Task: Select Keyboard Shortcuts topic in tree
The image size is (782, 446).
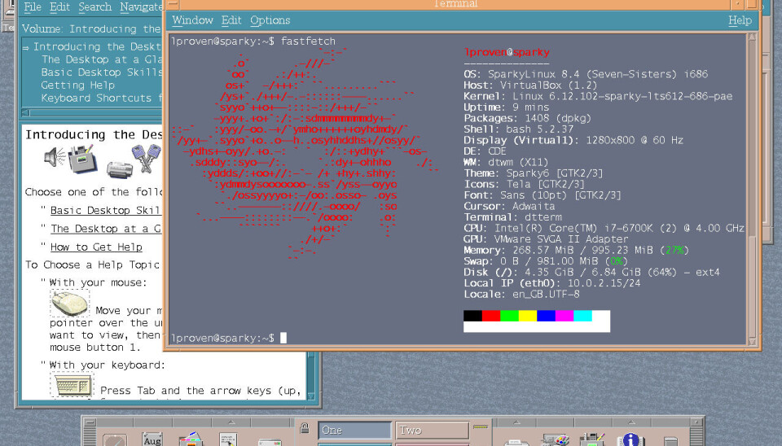Action: [101, 98]
